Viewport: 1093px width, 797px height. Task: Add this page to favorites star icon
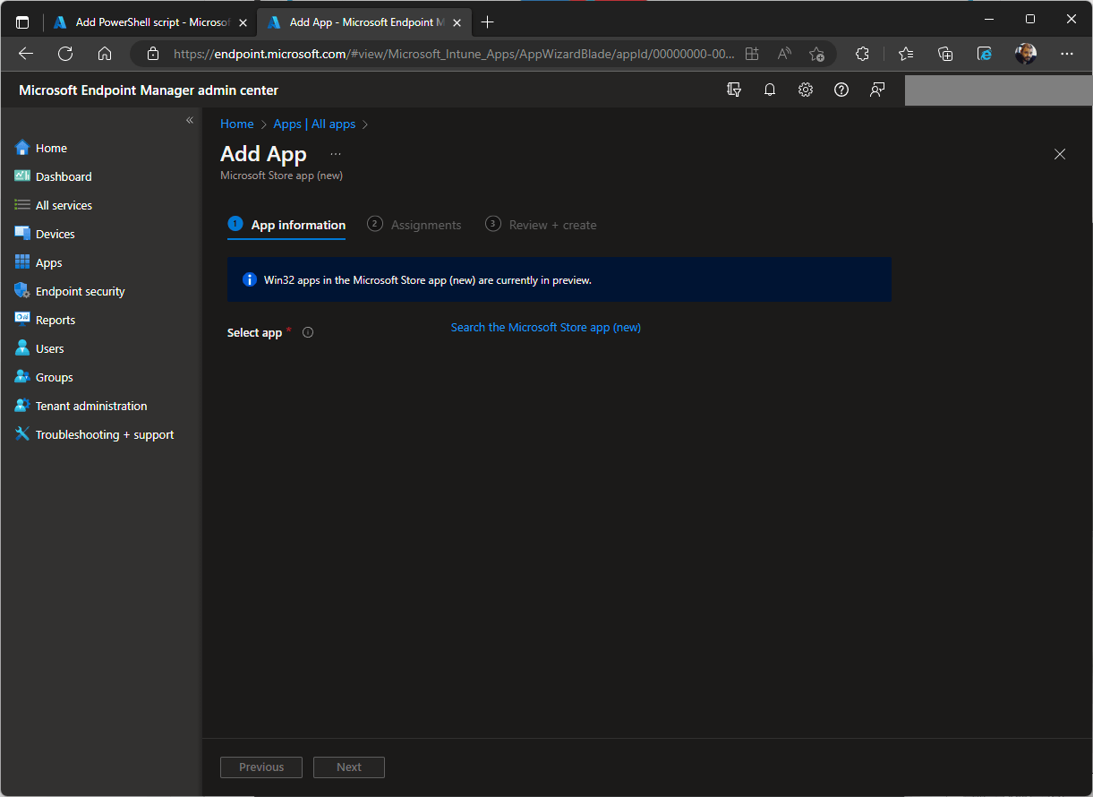816,54
